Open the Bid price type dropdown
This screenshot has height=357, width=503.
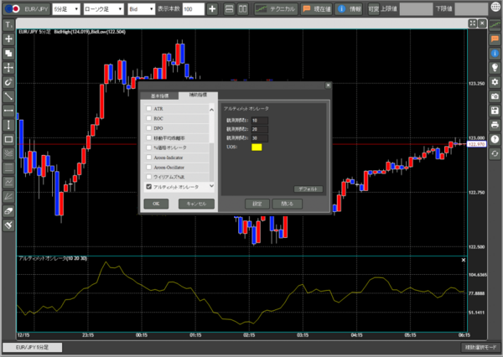[141, 9]
